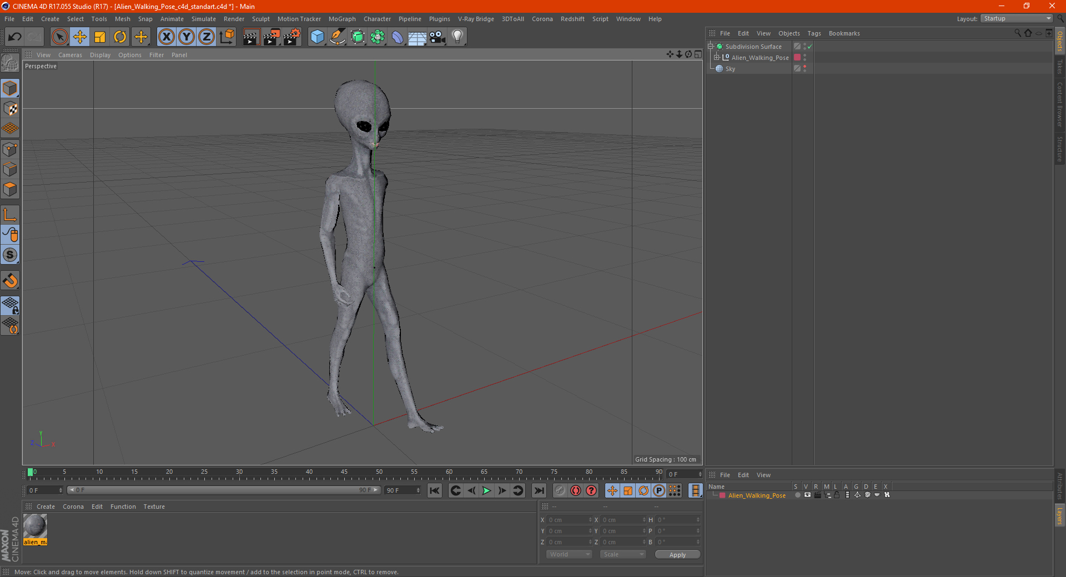Image resolution: width=1066 pixels, height=577 pixels.
Task: Click Make Editable icon in left toolbar
Action: click(10, 63)
